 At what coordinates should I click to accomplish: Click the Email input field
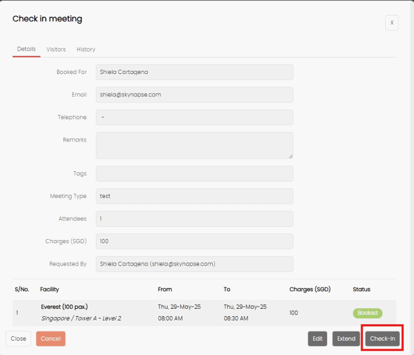coord(194,95)
